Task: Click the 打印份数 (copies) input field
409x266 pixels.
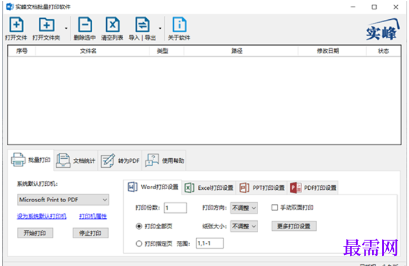Action: click(x=175, y=207)
